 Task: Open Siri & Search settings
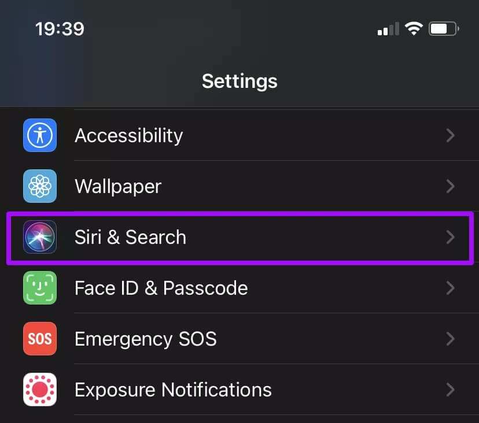click(131, 237)
